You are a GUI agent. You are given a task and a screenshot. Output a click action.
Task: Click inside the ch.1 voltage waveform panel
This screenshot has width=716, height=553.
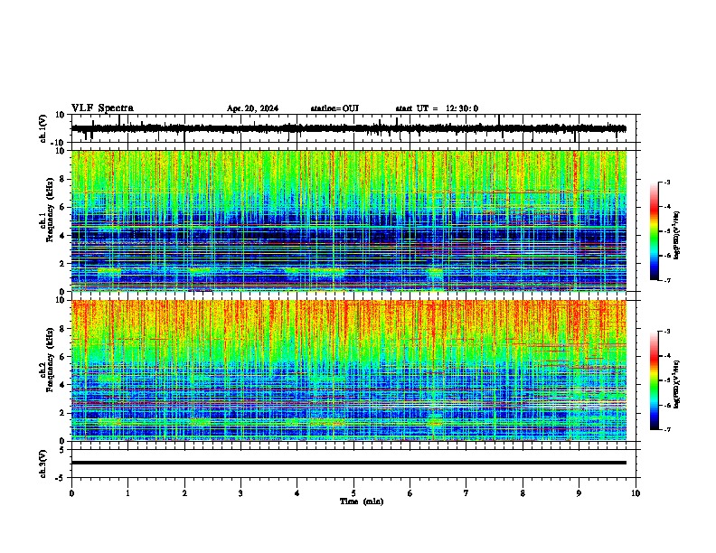[x=353, y=128]
